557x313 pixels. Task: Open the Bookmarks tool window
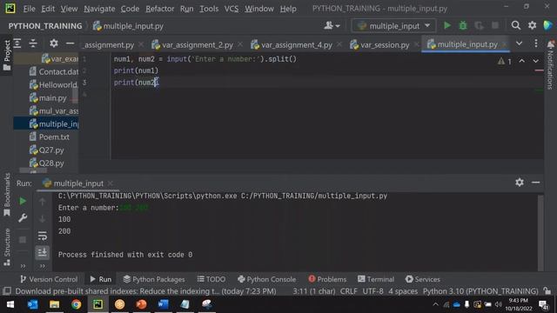(7, 195)
